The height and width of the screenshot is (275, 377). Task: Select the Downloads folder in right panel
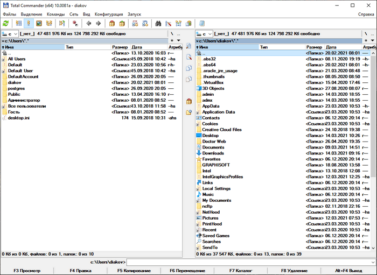(213, 153)
